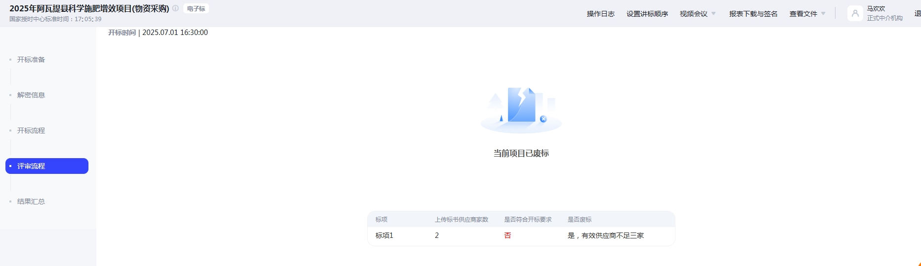Viewport: 921px width, 266px height.
Task: Click the 正式中介机构 role label
Action: click(x=885, y=18)
